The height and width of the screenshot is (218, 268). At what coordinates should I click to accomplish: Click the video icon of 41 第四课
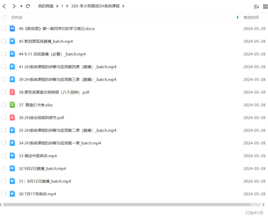12,67
